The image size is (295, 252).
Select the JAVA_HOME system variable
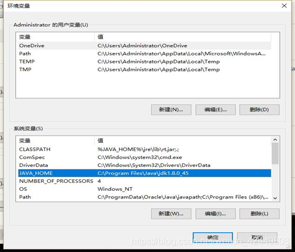(145, 173)
